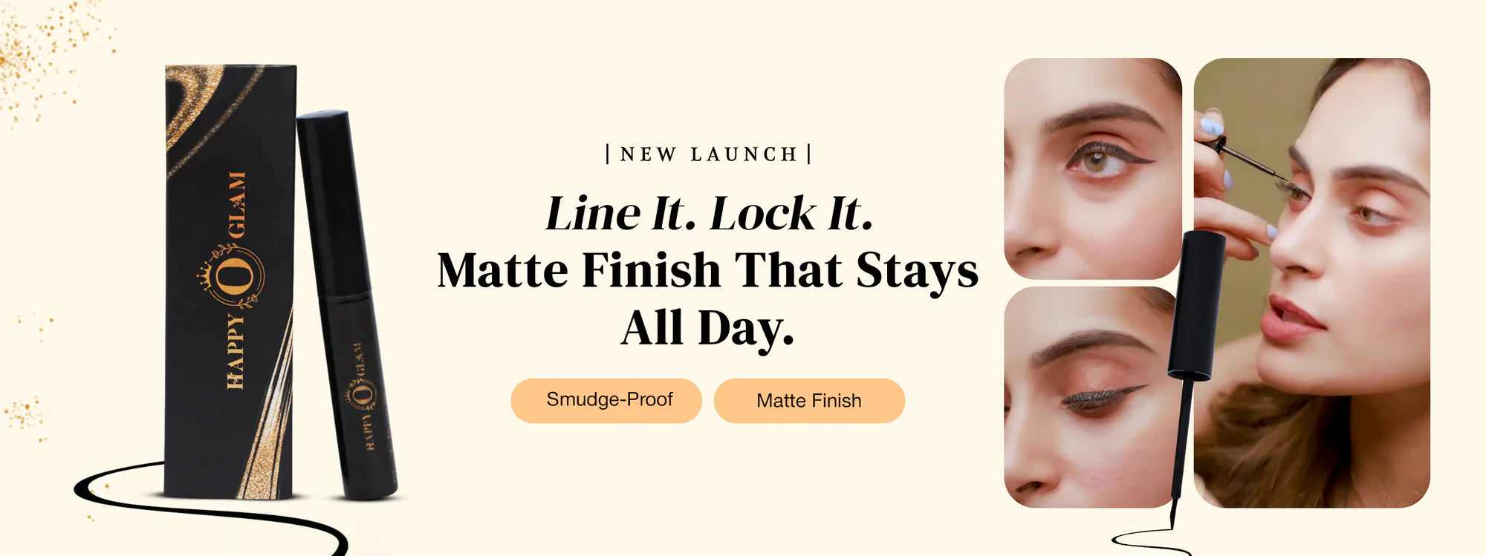Click the All Day. headline text

(x=707, y=327)
